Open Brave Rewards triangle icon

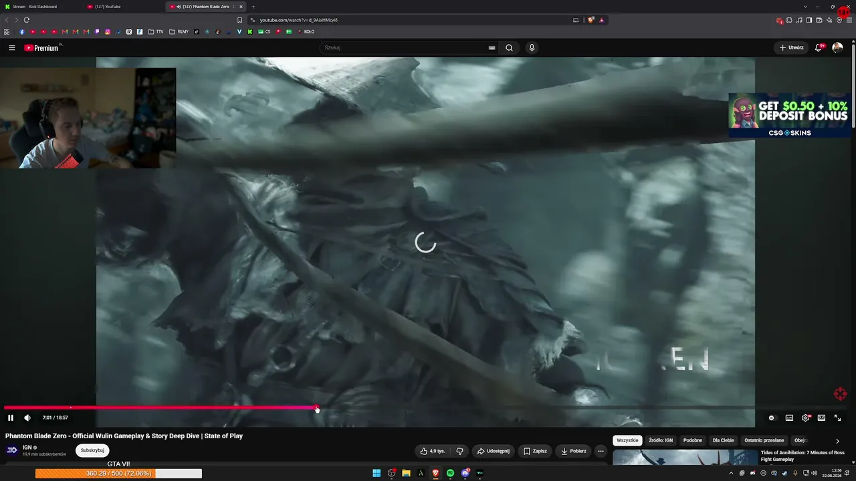point(602,20)
